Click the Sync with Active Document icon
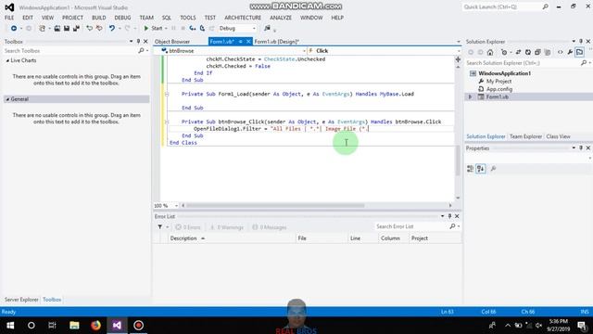The height and width of the screenshot is (334, 593). [x=518, y=53]
